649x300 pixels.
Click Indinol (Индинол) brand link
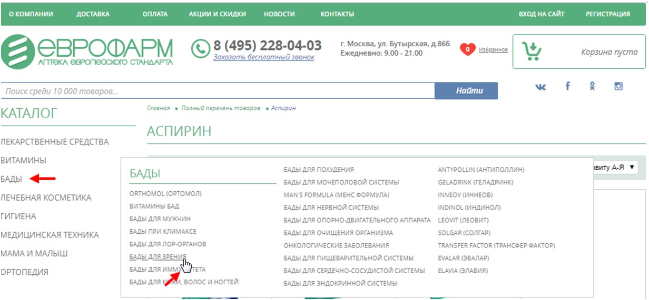coord(469,208)
